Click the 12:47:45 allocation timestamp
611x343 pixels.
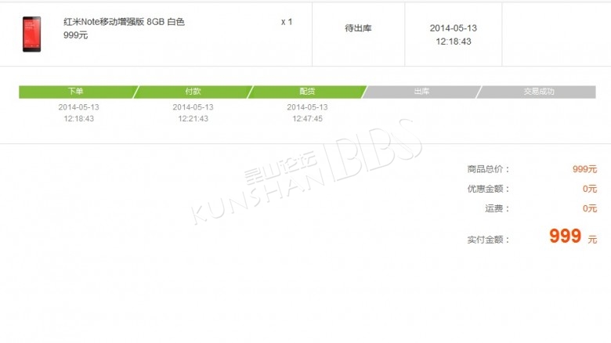click(307, 118)
